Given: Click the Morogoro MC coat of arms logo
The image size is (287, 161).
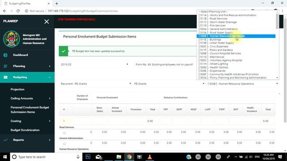Looking at the screenshot, I should pyautogui.click(x=11, y=39).
